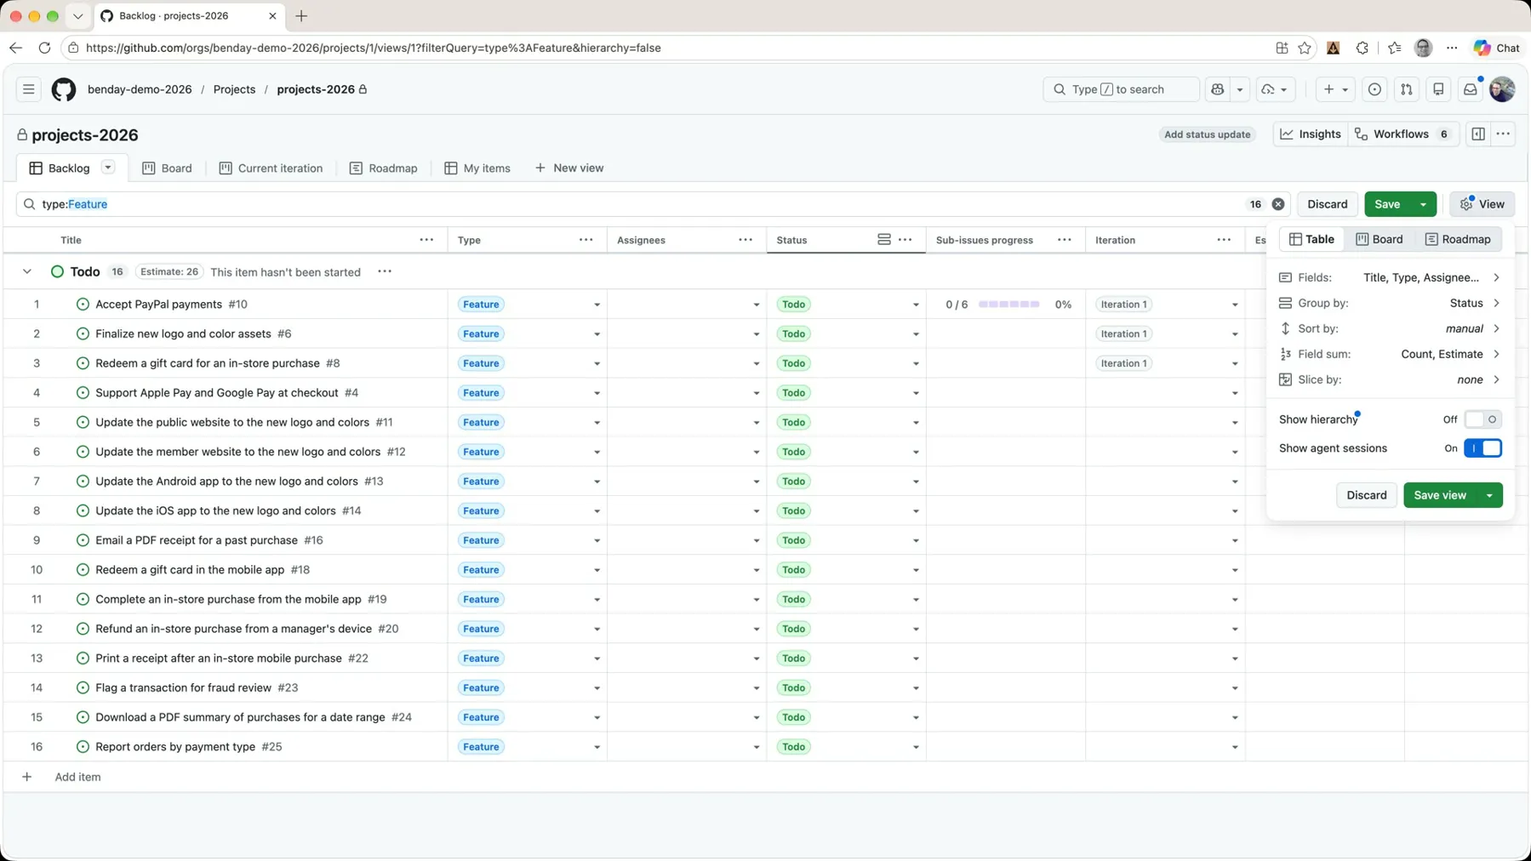Open Workflows page
The width and height of the screenshot is (1531, 861).
coord(1403,134)
